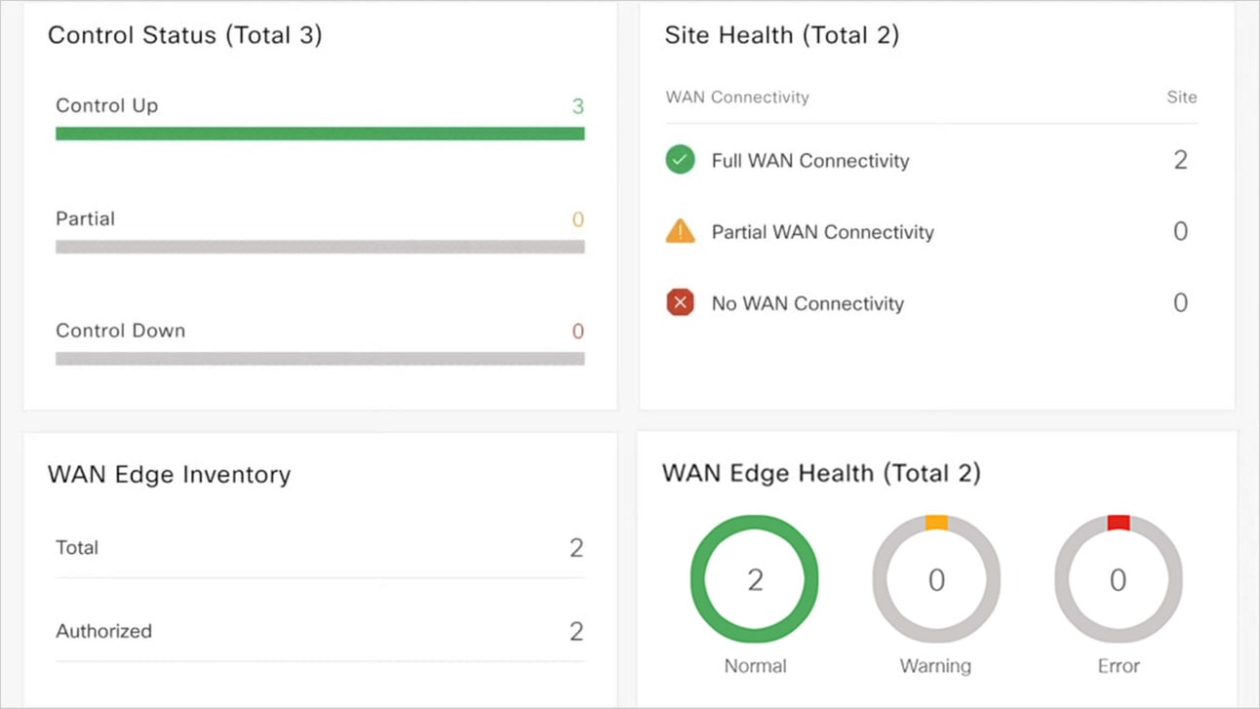The width and height of the screenshot is (1260, 709).
Task: Click the orange Partial WAN Connectivity warning icon
Action: (680, 232)
